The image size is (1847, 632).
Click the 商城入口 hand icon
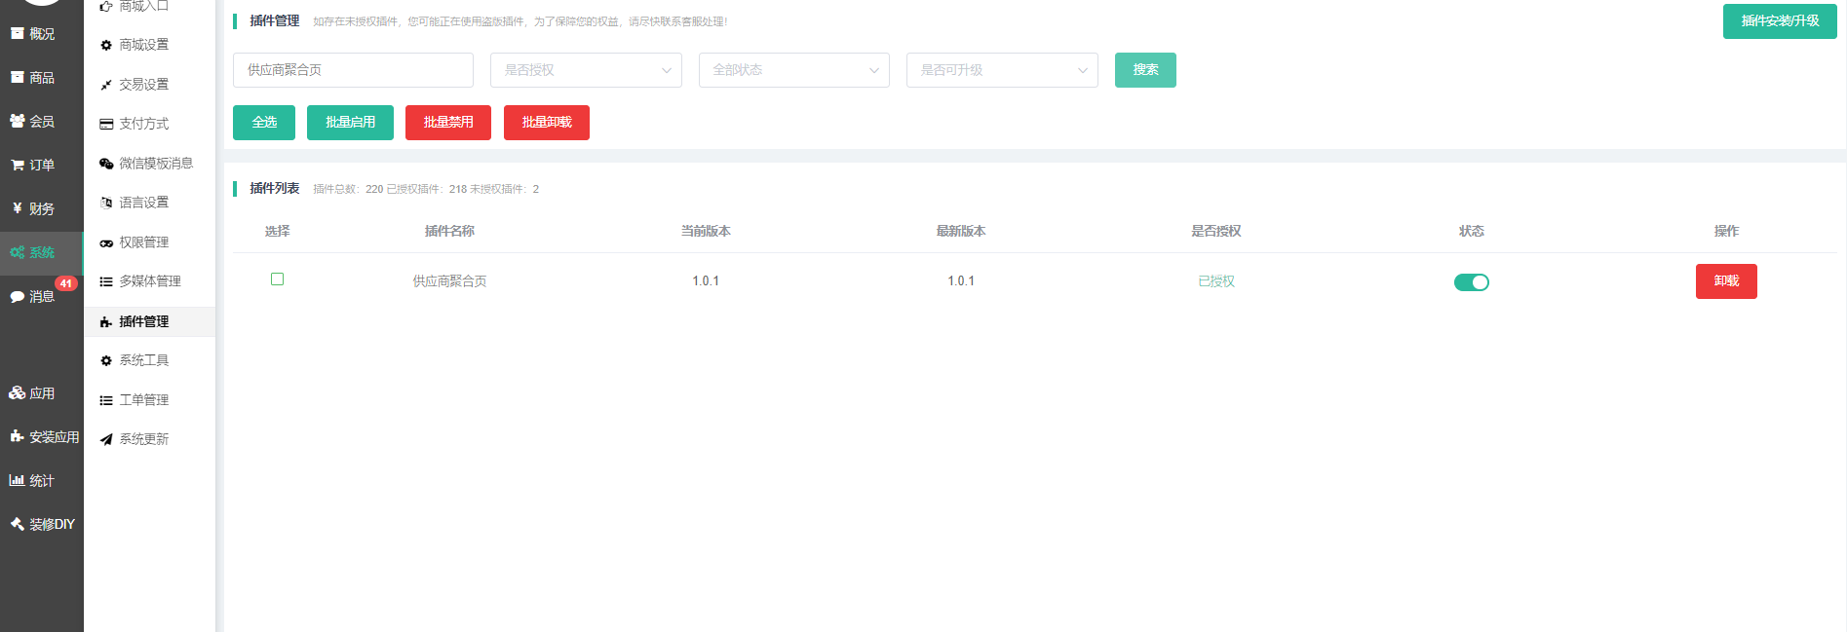[x=106, y=6]
